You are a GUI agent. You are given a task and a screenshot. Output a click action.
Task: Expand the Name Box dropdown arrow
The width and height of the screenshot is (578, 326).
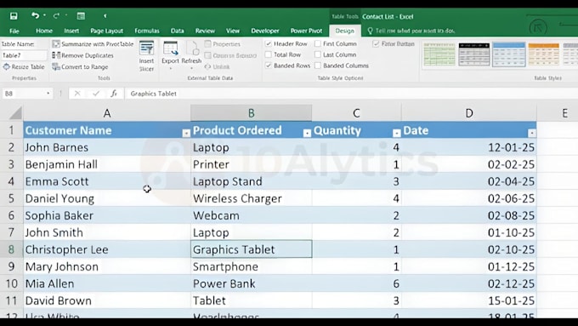click(48, 94)
